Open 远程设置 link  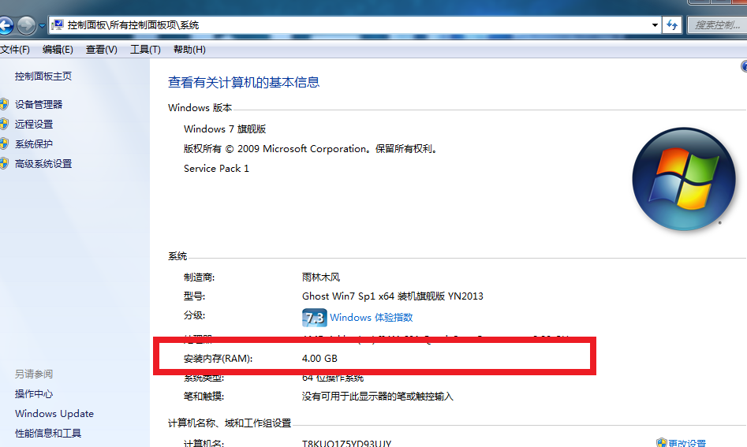click(x=34, y=125)
